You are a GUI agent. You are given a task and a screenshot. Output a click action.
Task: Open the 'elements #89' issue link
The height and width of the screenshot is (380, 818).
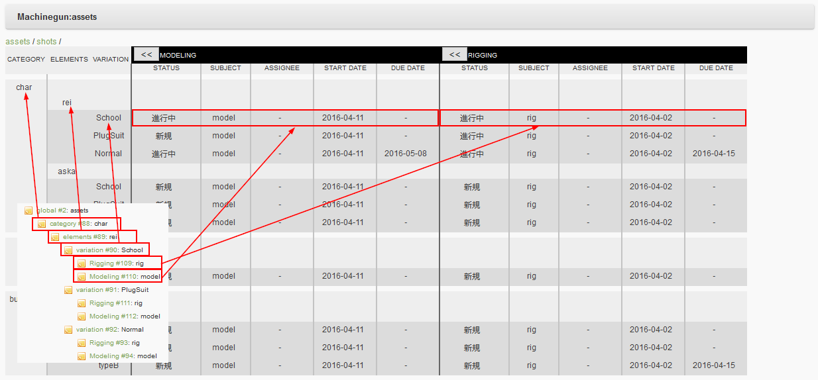click(x=85, y=237)
